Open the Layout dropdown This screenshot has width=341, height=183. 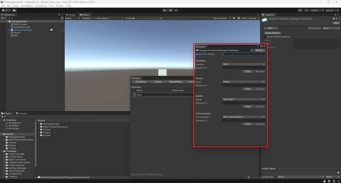click(332, 10)
